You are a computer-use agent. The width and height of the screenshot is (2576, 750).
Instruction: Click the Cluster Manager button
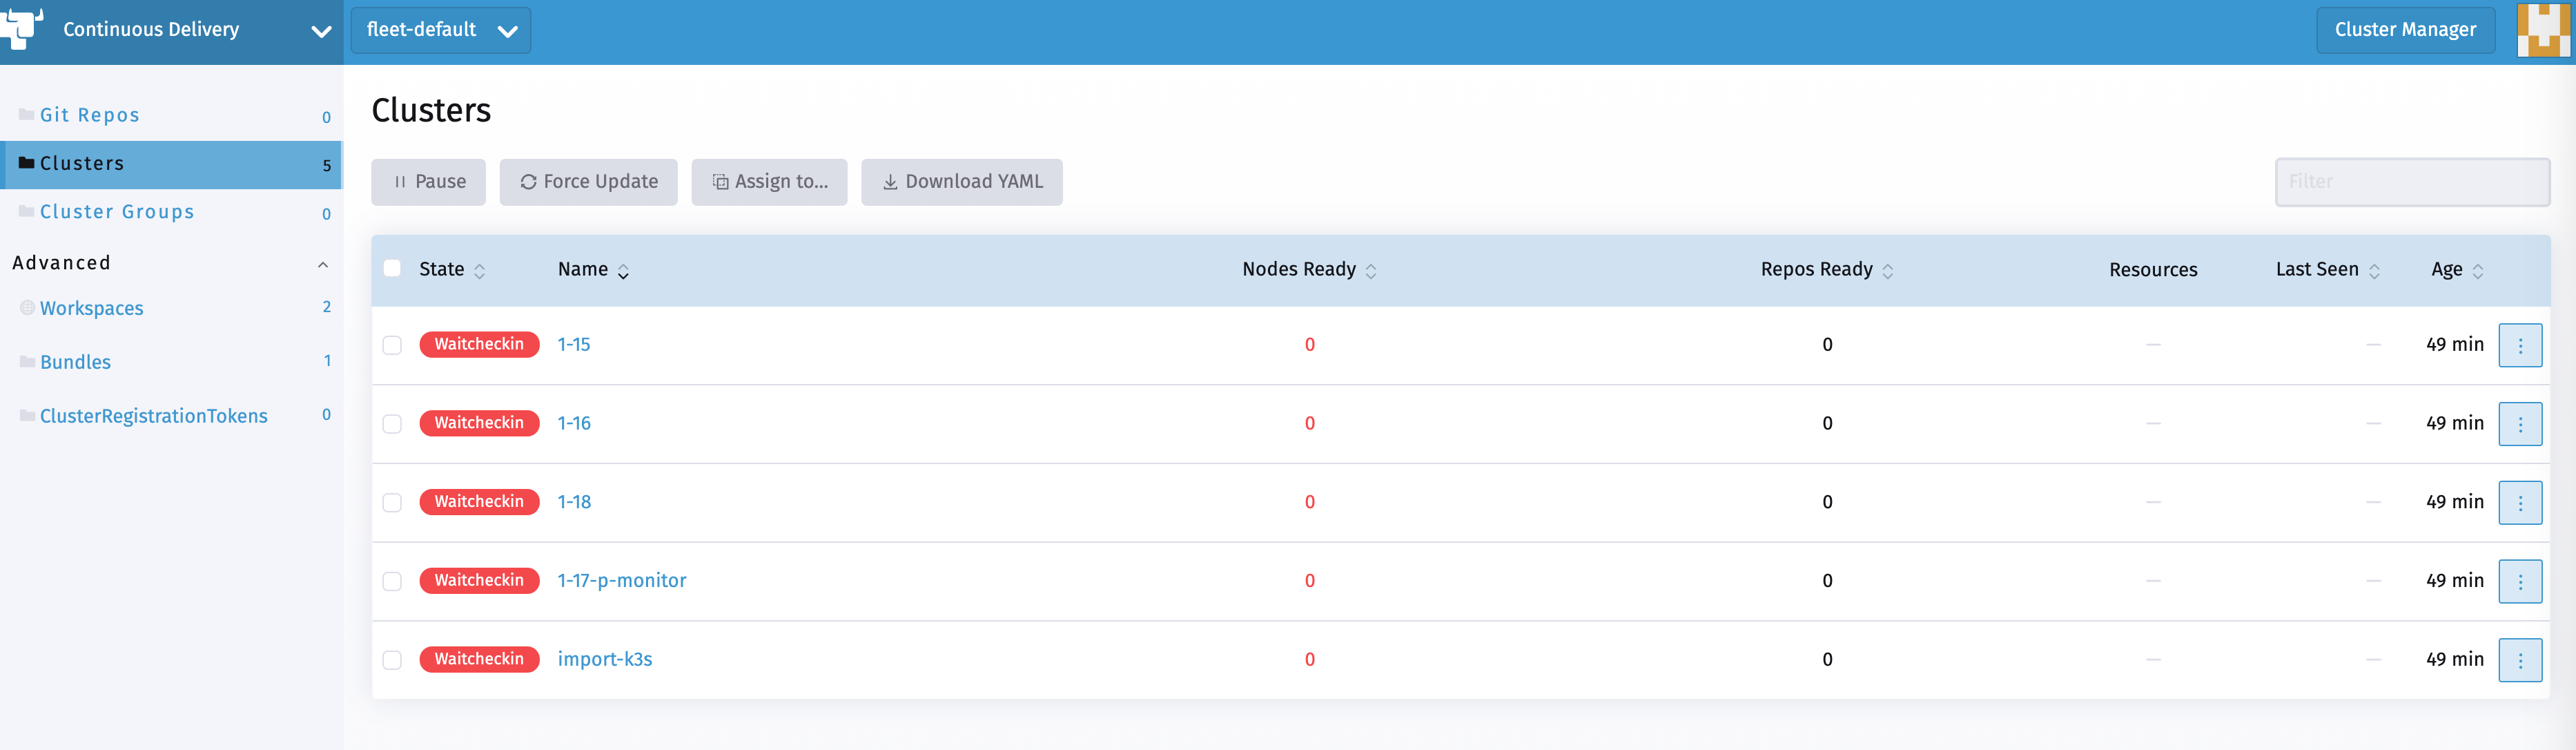point(2404,30)
